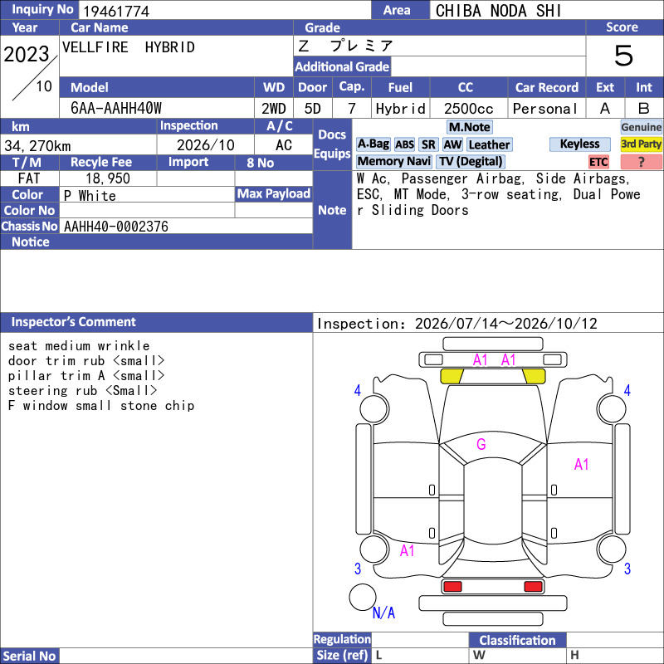
Task: Click the G mark on windshield diagram
Action: tap(481, 444)
